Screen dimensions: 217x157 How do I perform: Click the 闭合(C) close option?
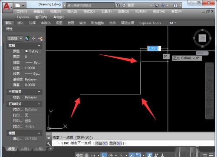pos(101,143)
